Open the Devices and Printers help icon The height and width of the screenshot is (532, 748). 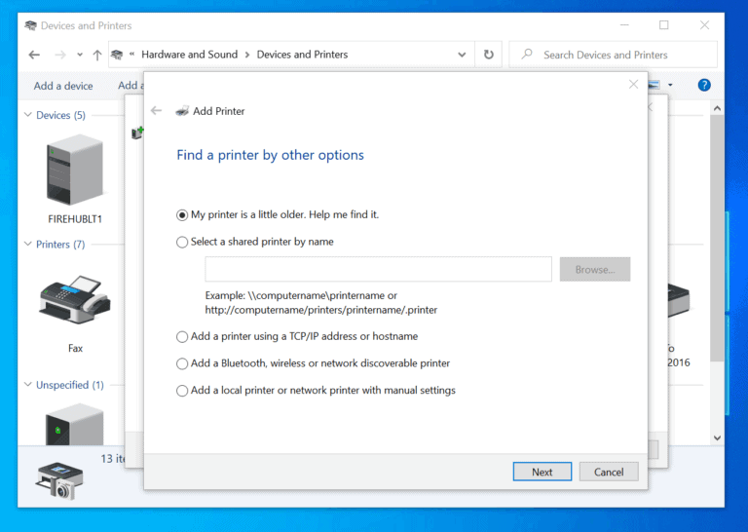click(x=704, y=85)
